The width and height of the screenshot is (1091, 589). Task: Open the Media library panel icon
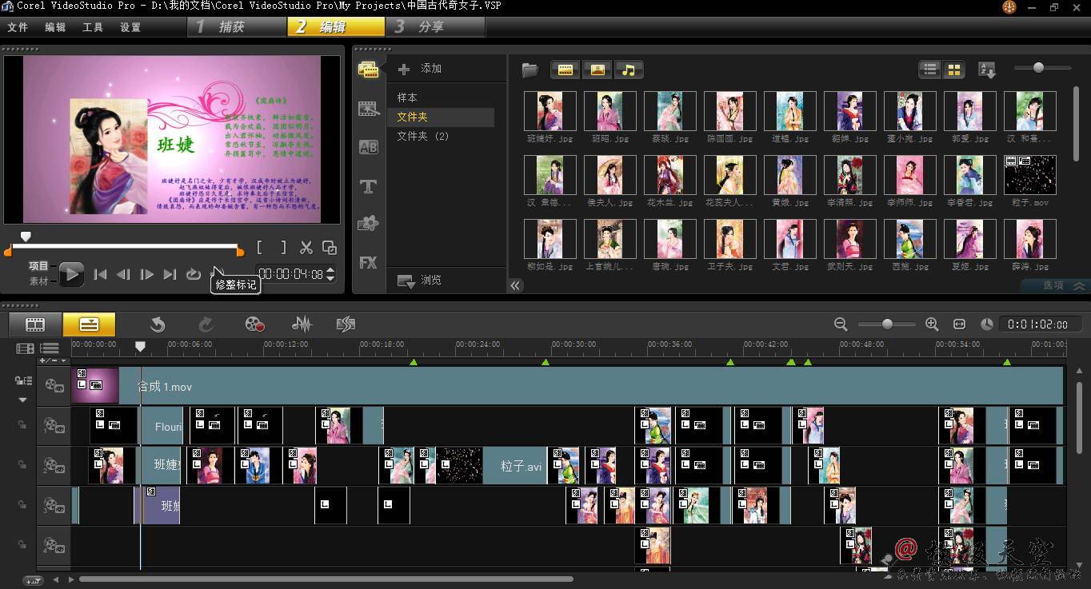pos(368,70)
